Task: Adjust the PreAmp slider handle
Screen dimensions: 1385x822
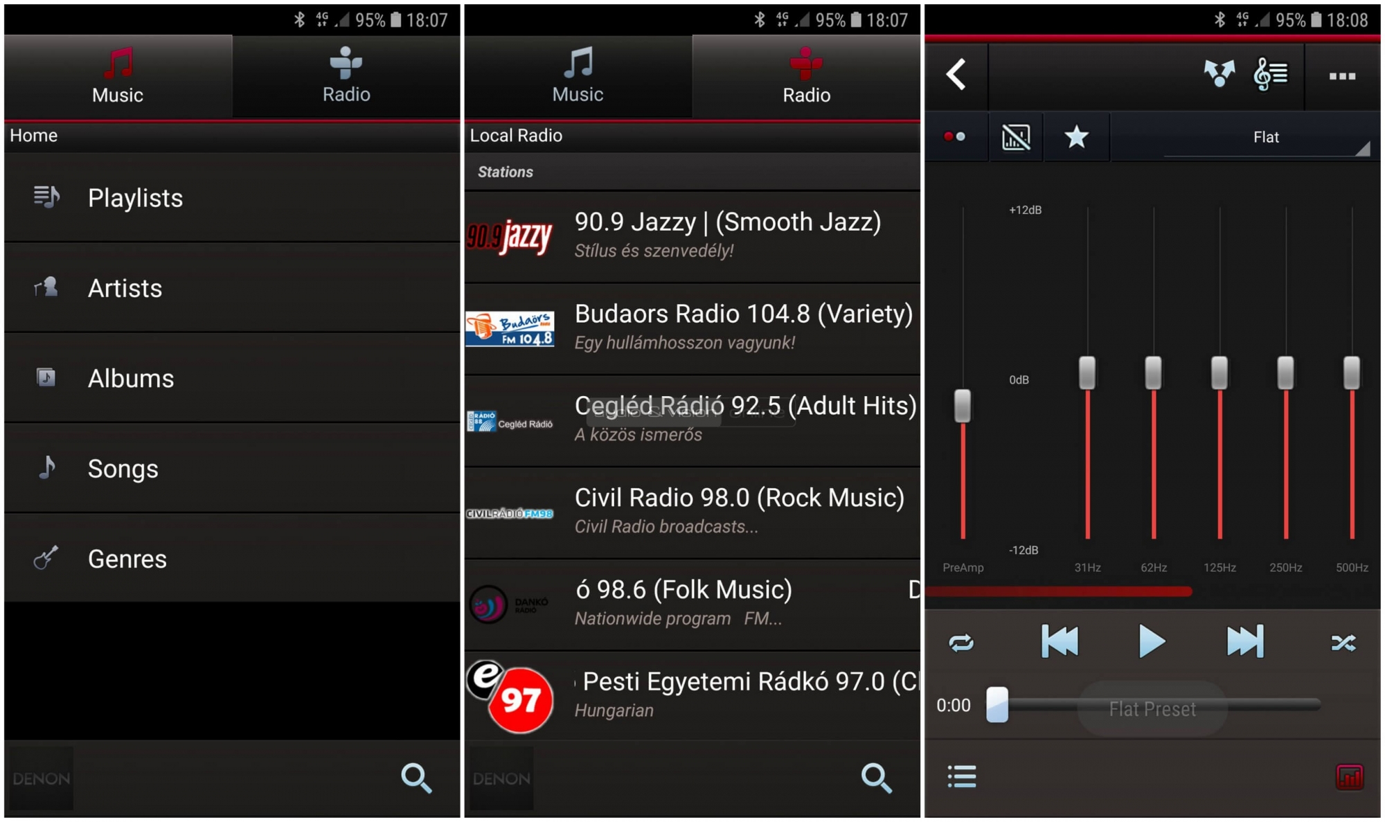Action: click(x=963, y=406)
